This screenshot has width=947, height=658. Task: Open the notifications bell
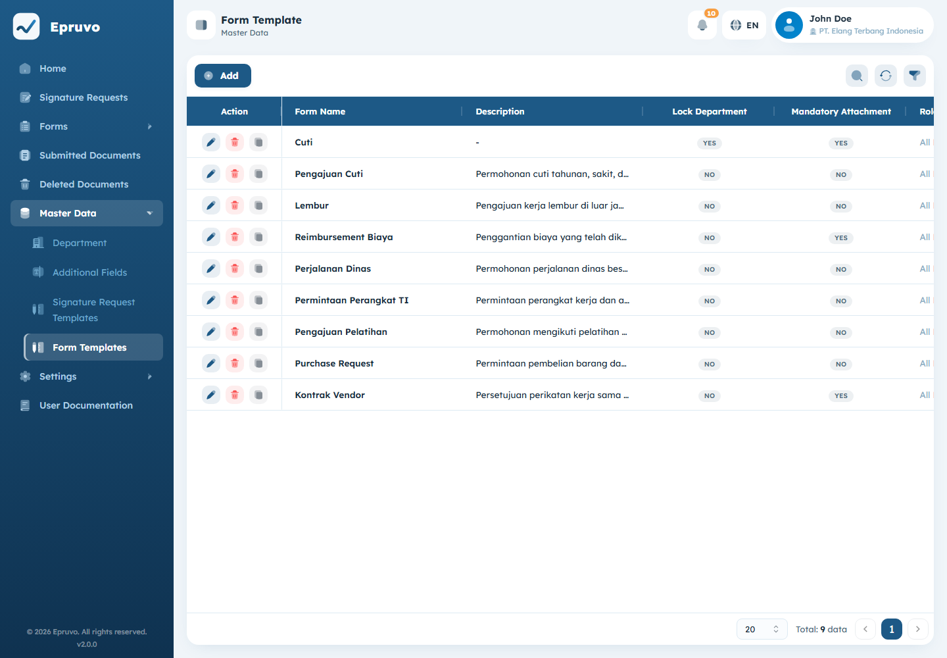pos(702,25)
